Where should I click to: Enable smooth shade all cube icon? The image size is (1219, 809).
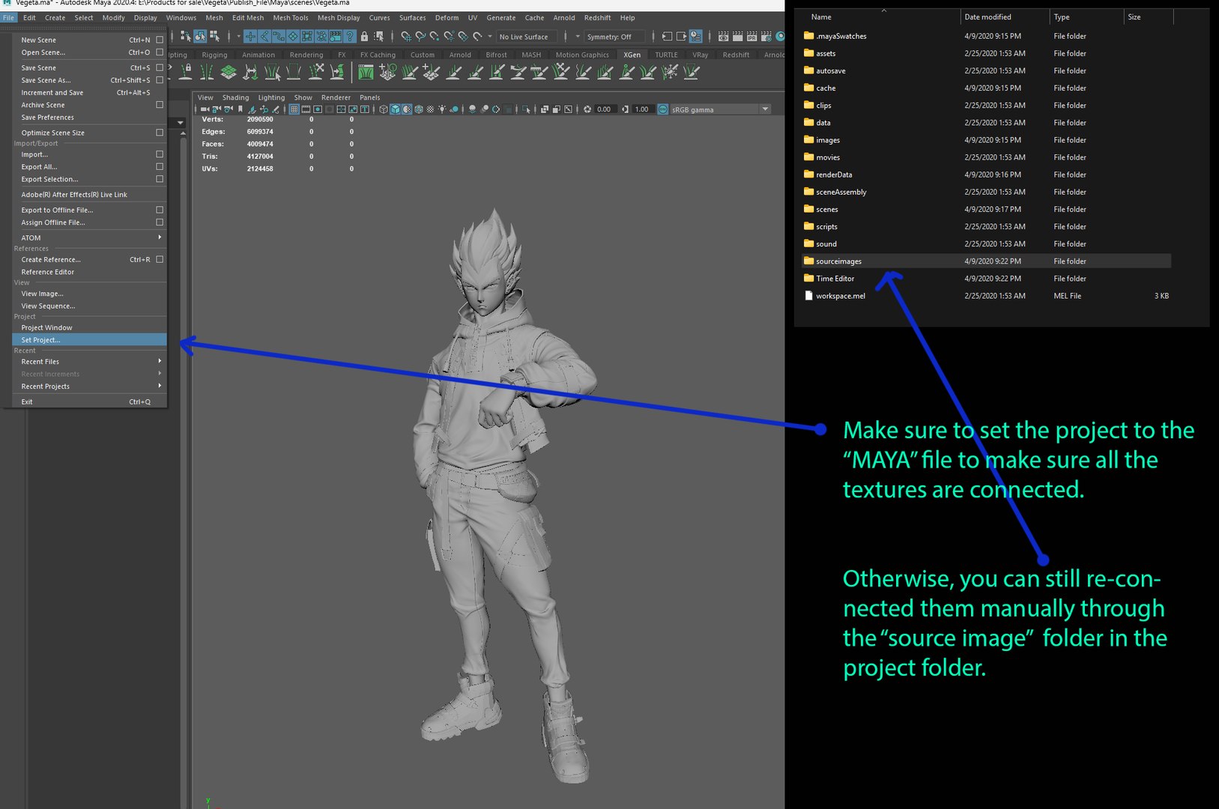[395, 109]
